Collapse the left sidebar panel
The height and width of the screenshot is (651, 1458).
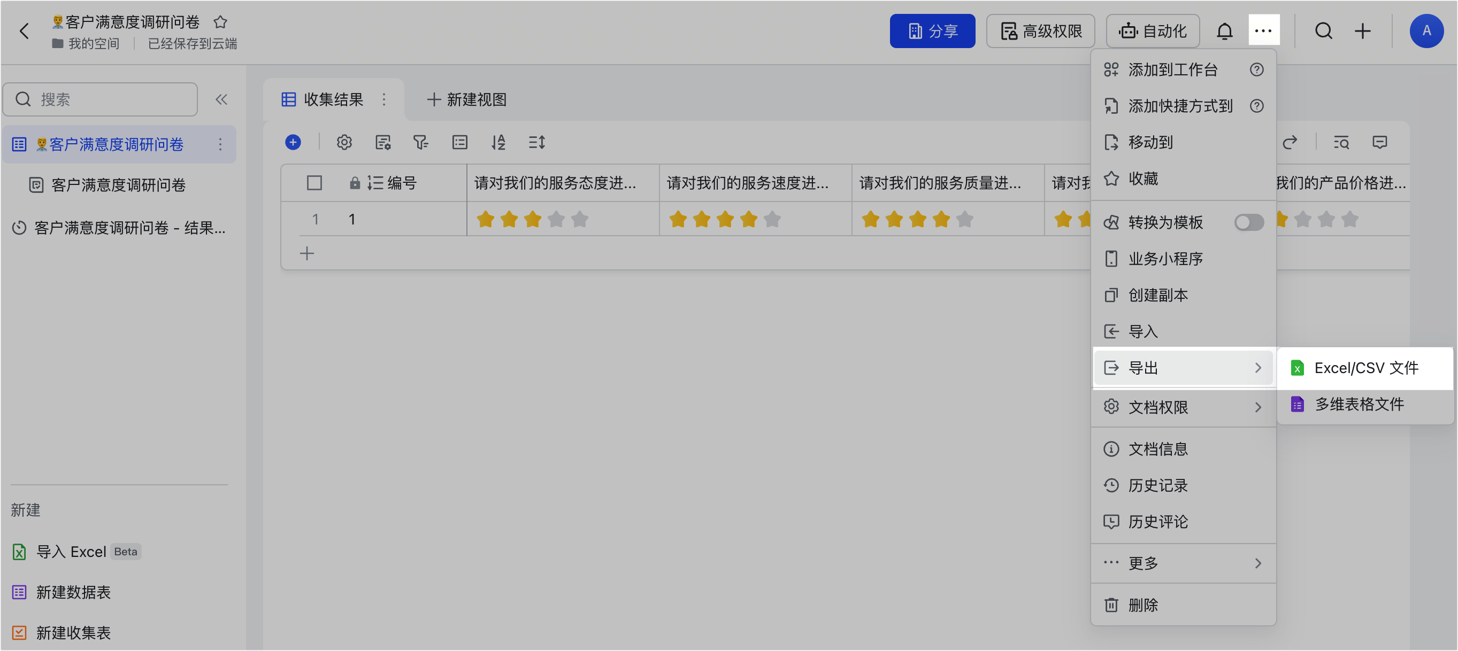pyautogui.click(x=221, y=100)
